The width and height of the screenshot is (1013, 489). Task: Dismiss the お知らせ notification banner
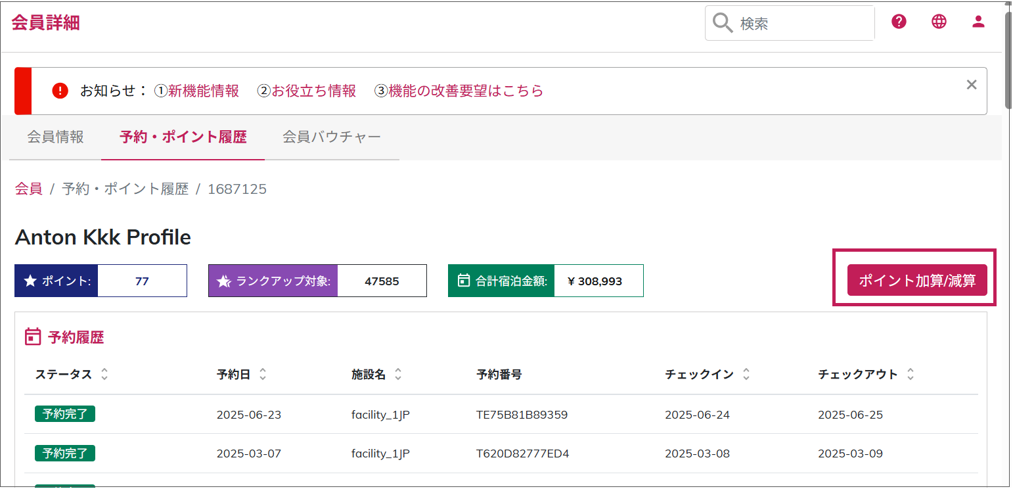pyautogui.click(x=972, y=84)
